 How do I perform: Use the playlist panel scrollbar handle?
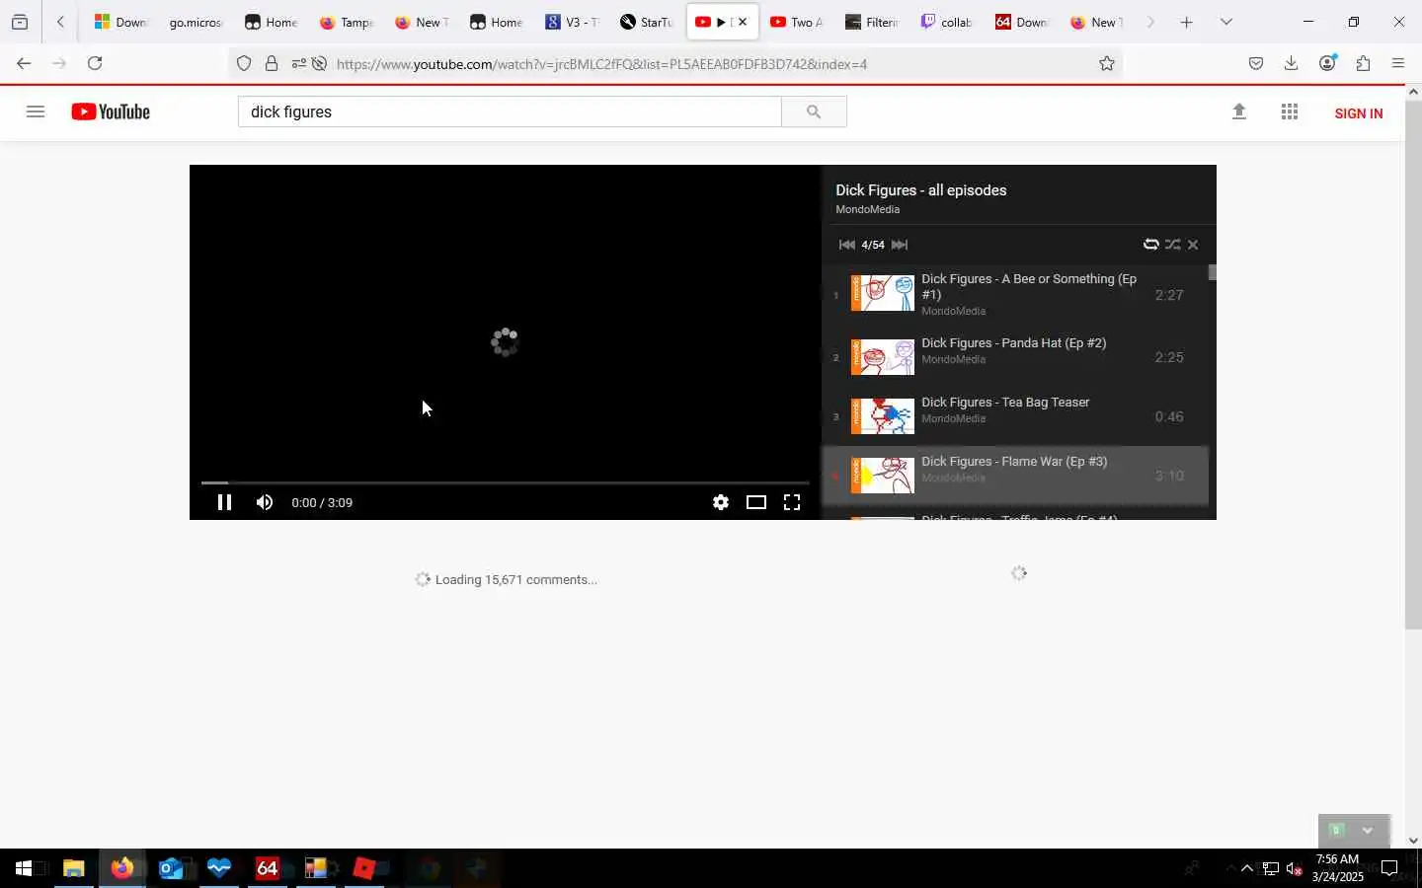(x=1213, y=272)
